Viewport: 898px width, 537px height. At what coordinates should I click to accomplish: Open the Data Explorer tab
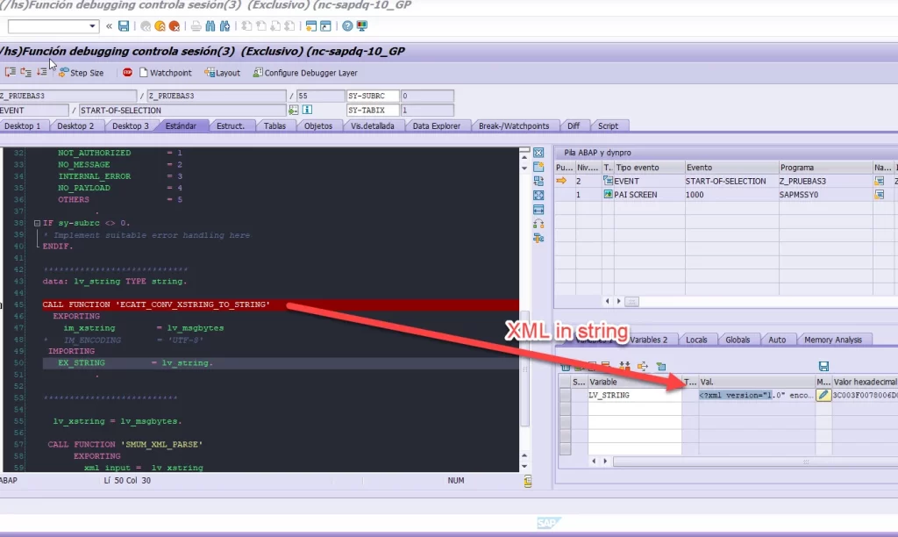coord(437,126)
